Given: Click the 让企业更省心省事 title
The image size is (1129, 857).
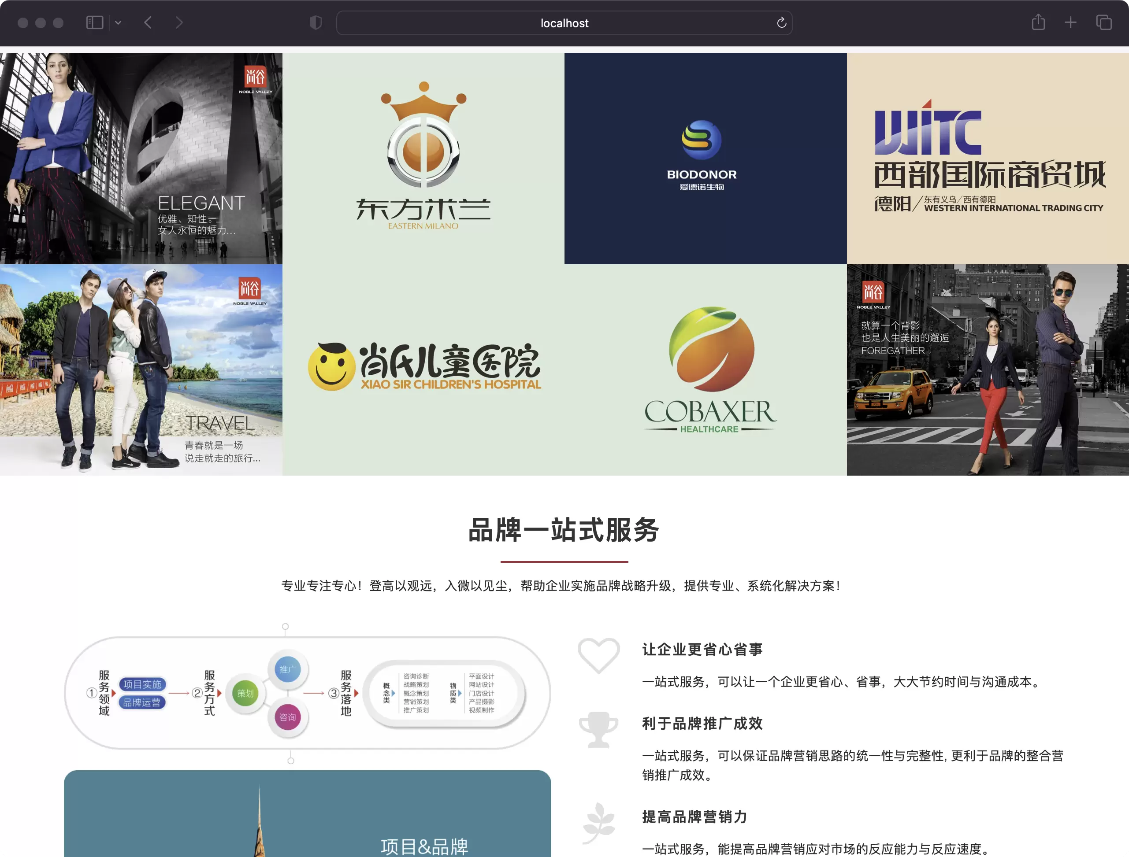Looking at the screenshot, I should [702, 650].
